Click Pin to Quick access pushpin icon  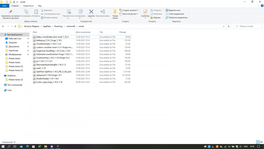pyautogui.click(x=11, y=12)
